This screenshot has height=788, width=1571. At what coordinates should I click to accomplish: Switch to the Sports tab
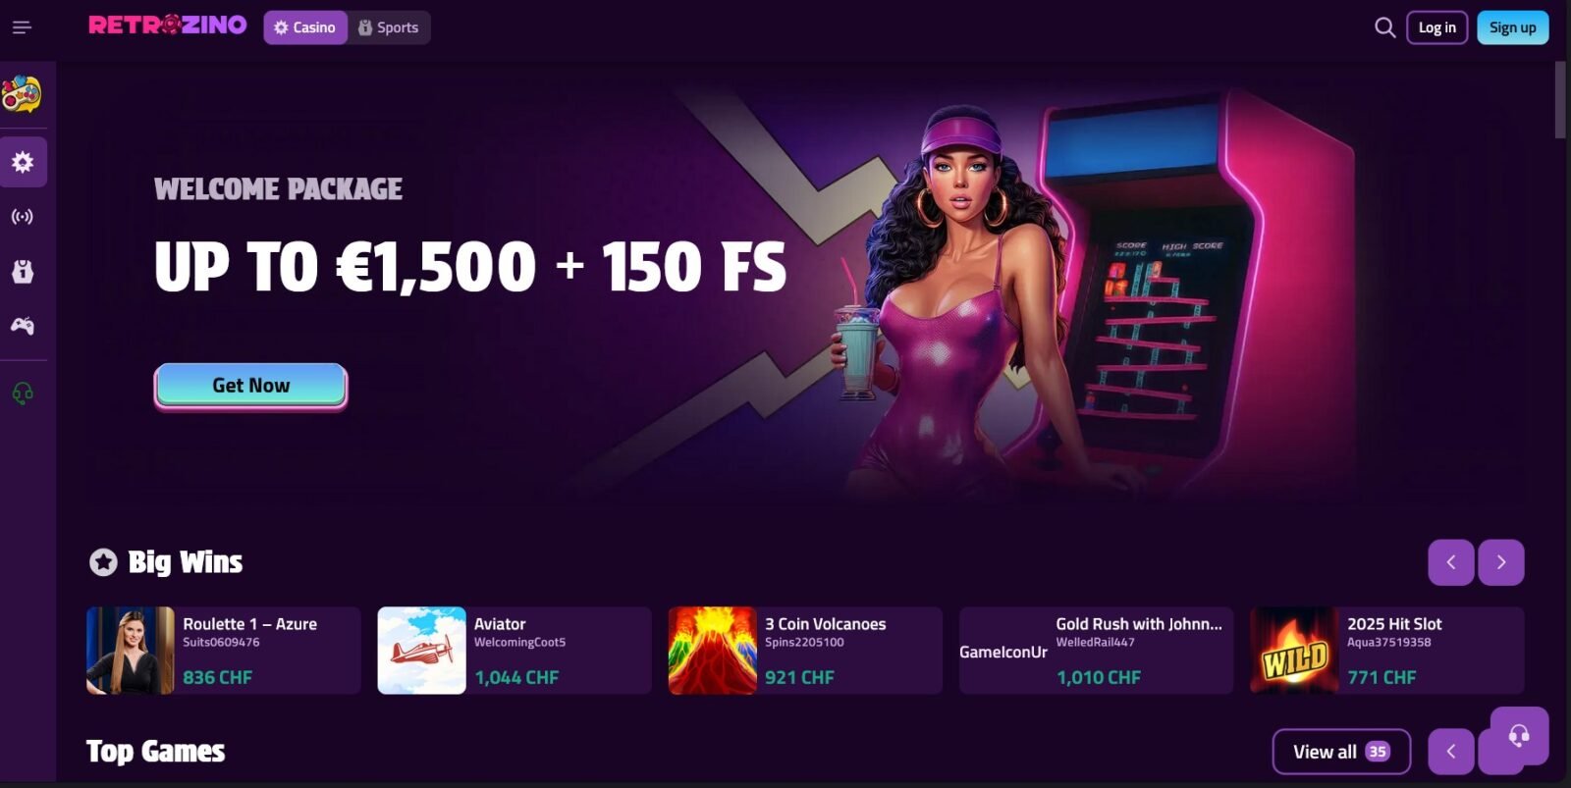point(389,27)
